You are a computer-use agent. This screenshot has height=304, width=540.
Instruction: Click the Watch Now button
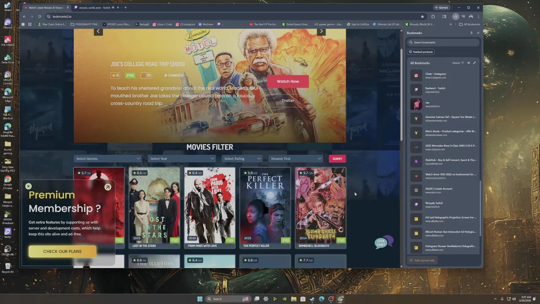pyautogui.click(x=288, y=81)
